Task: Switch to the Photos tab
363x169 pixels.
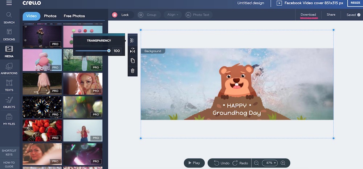Action: (50, 16)
